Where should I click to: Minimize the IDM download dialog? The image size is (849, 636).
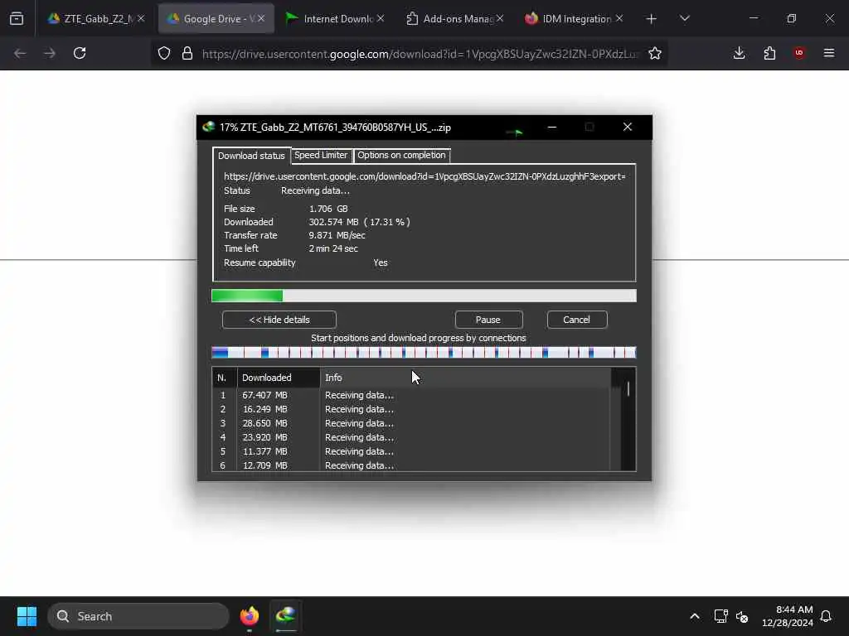551,127
